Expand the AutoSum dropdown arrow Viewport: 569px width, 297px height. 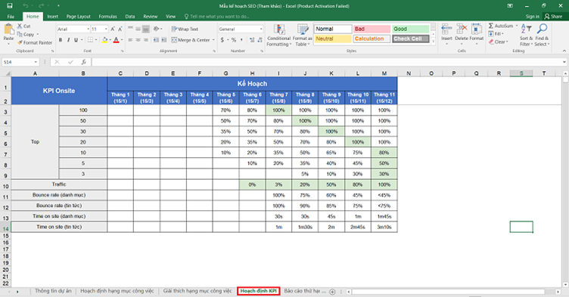coord(517,26)
